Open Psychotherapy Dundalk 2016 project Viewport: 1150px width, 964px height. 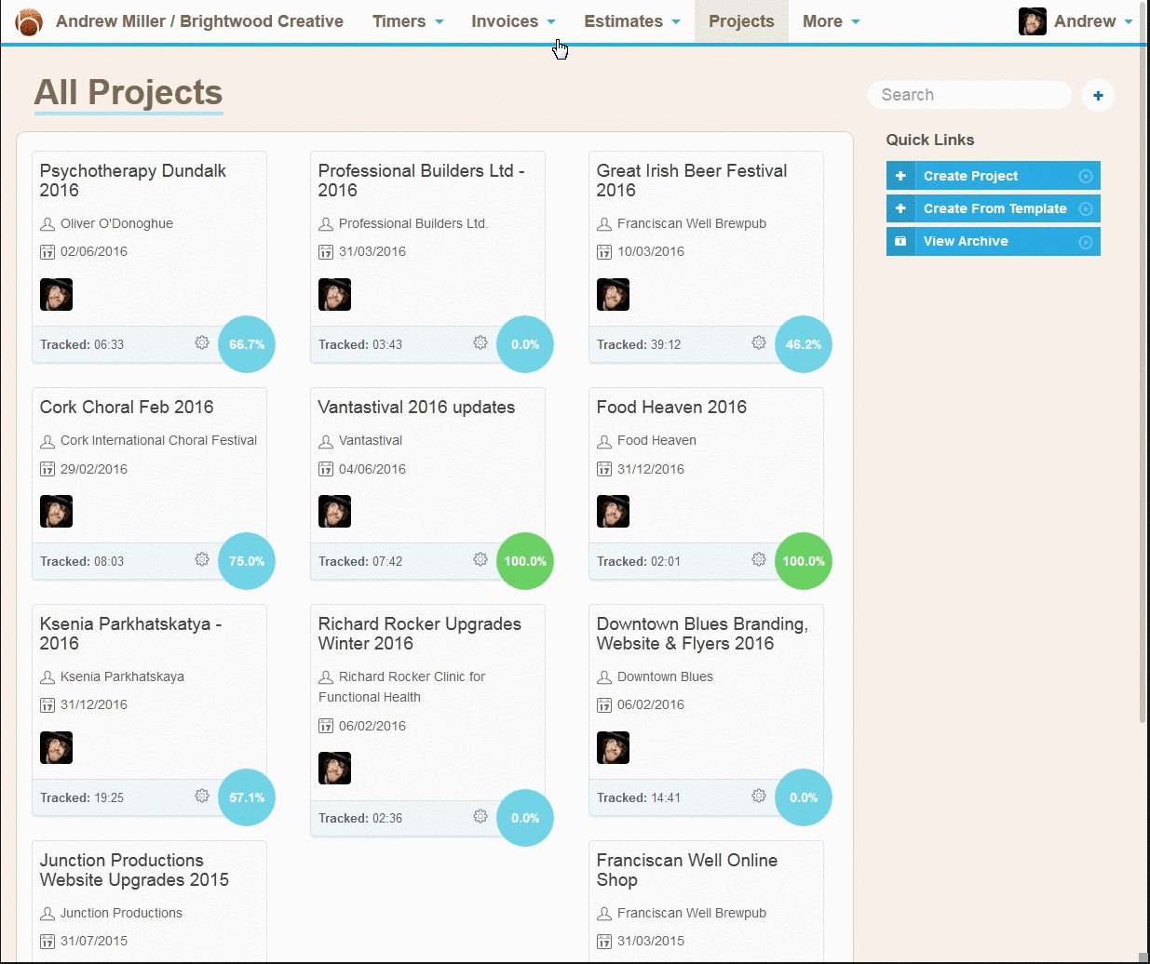tap(133, 181)
